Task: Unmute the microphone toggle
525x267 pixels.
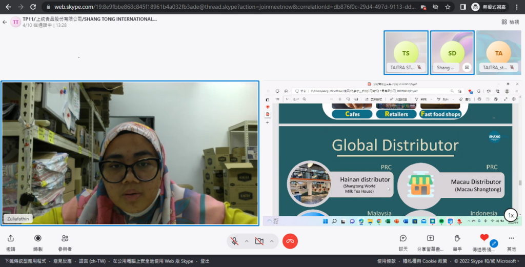Action: pyautogui.click(x=235, y=241)
